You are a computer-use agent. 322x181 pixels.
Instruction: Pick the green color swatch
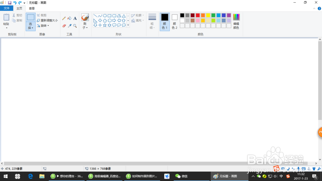(213, 15)
